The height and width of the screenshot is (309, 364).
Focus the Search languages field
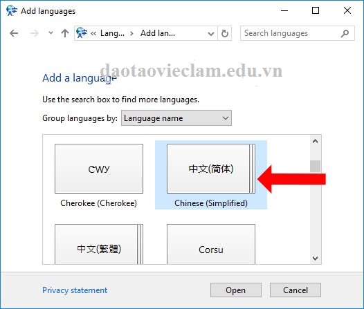(x=291, y=33)
